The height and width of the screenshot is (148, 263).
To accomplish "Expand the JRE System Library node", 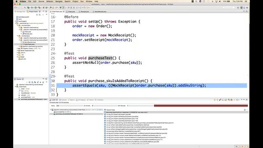I will pyautogui.click(x=17, y=49).
